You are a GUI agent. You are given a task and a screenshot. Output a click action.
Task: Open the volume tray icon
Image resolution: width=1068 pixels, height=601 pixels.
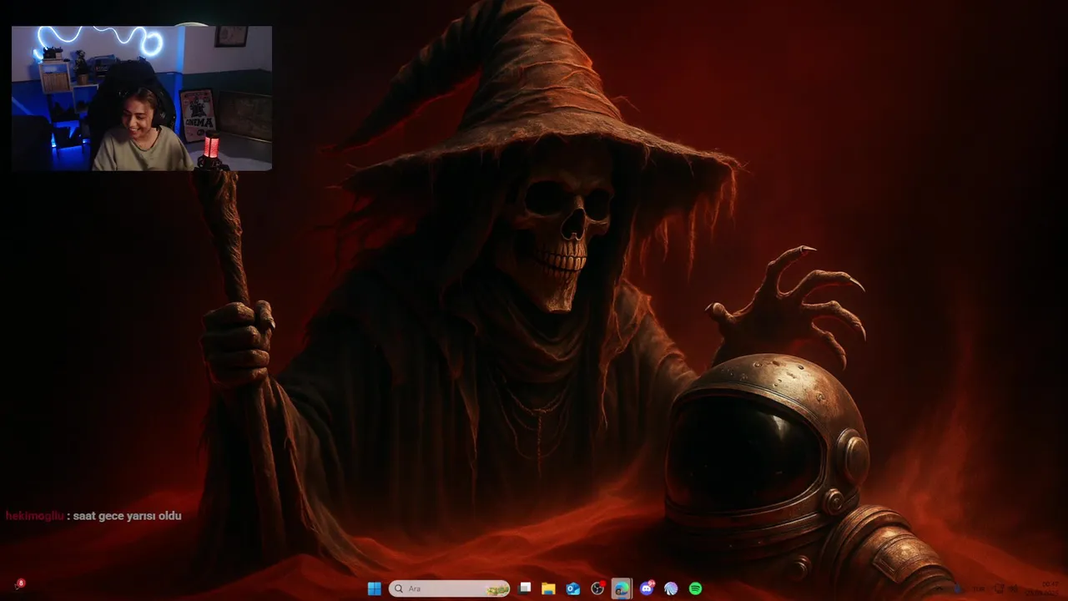[1013, 588]
